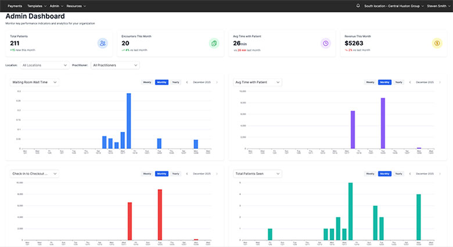This screenshot has width=453, height=247.
Task: Click the Avg Time with Patient clock icon
Action: pos(326,43)
